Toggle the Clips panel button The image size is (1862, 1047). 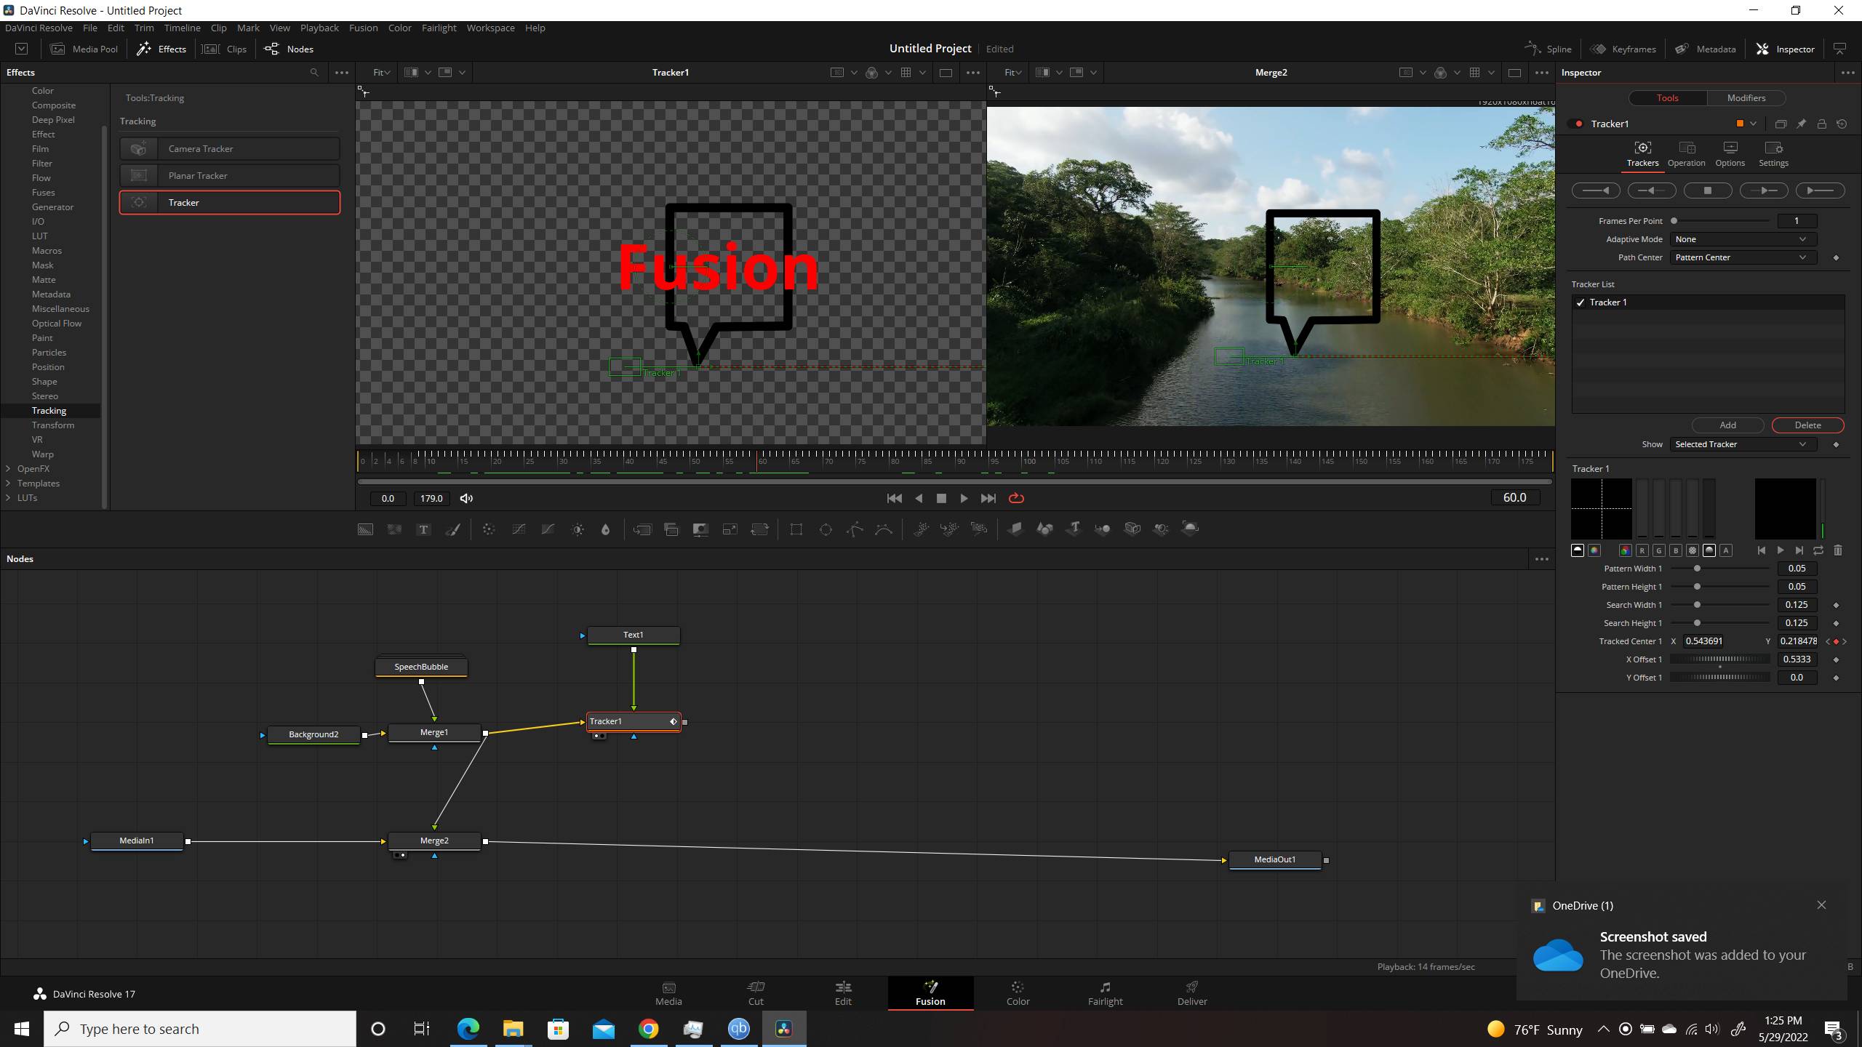[x=224, y=49]
